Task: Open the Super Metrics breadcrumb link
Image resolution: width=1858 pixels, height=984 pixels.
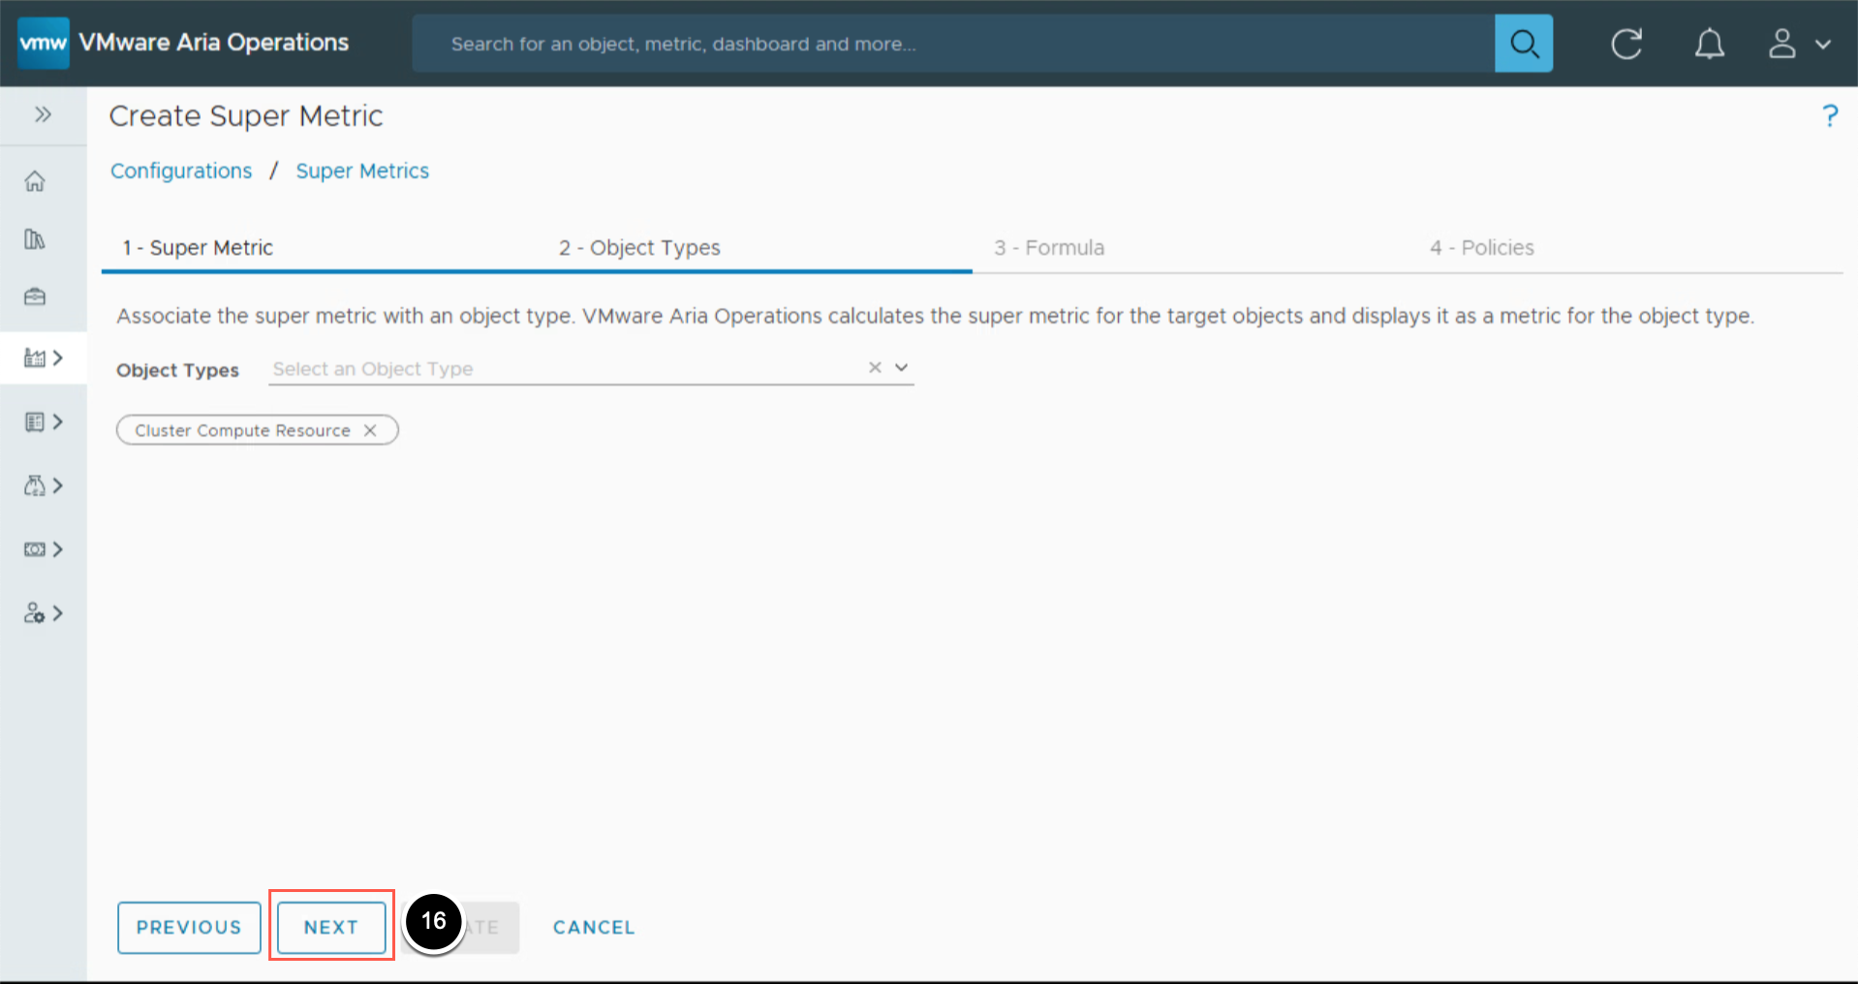Action: pos(362,171)
